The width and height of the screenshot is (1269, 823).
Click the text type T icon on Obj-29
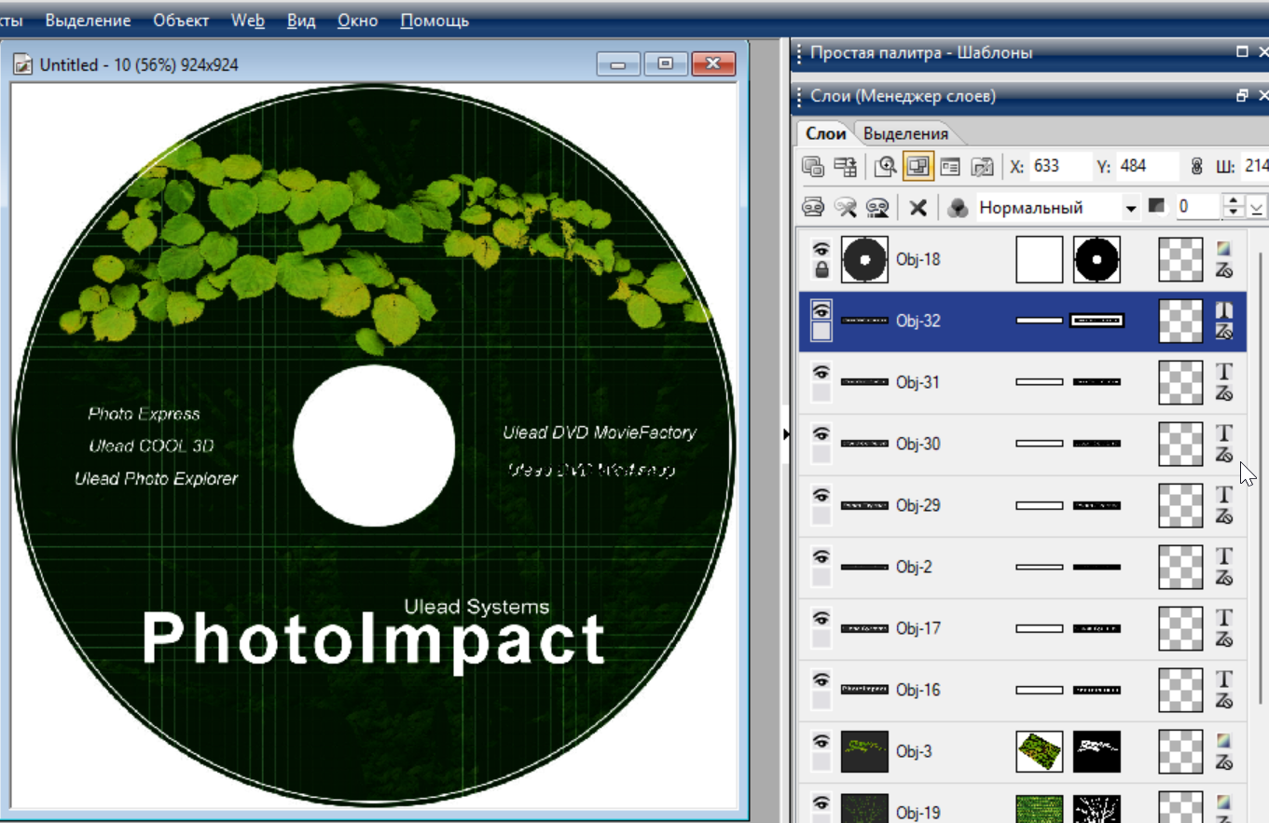[1225, 495]
